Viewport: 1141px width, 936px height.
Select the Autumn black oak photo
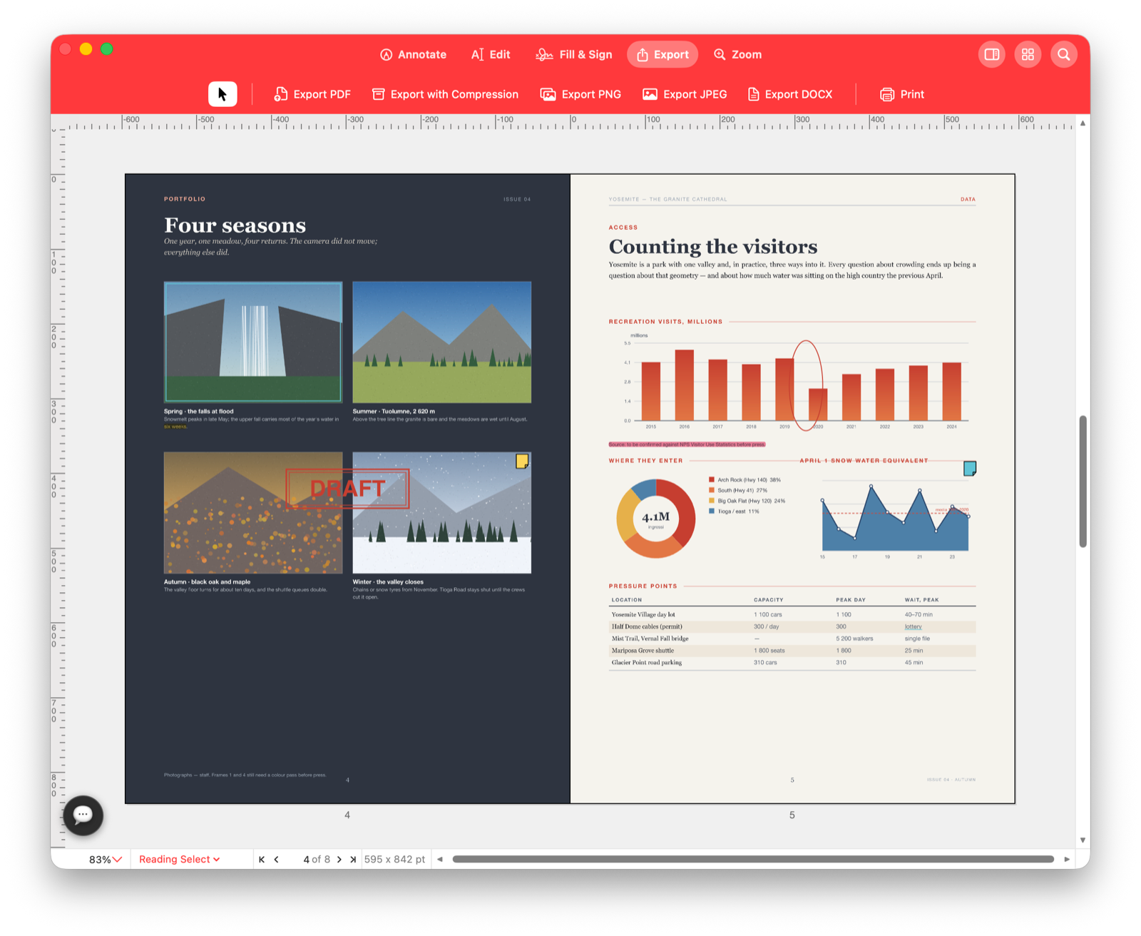coord(253,513)
